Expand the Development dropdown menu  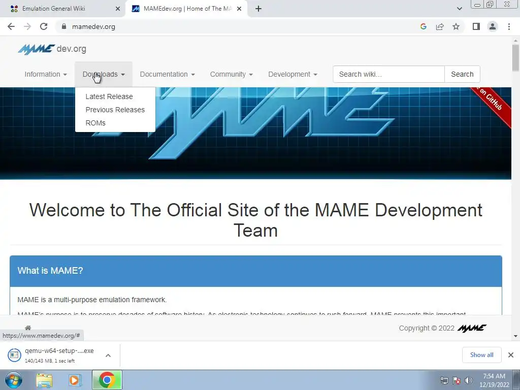[x=292, y=74]
